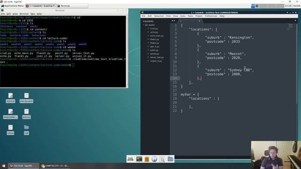Open the Terminal window's Tabs menu

(x=32, y=14)
